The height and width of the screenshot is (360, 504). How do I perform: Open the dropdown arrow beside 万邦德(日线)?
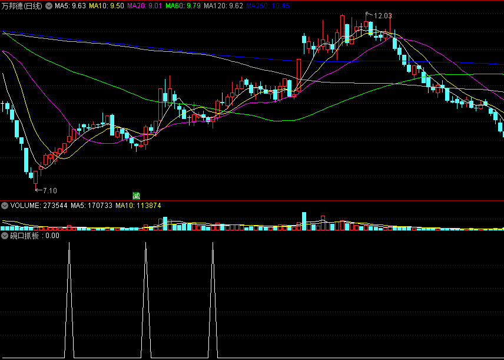click(49, 6)
